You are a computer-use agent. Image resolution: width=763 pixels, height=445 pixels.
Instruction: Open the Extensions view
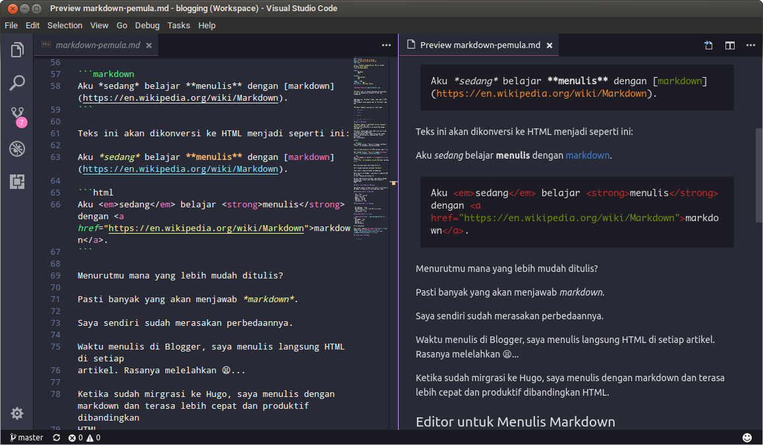pyautogui.click(x=17, y=182)
